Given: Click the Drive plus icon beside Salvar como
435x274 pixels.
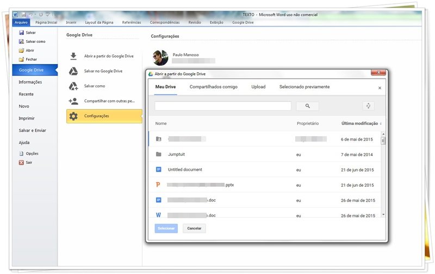Looking at the screenshot, I should [73, 86].
